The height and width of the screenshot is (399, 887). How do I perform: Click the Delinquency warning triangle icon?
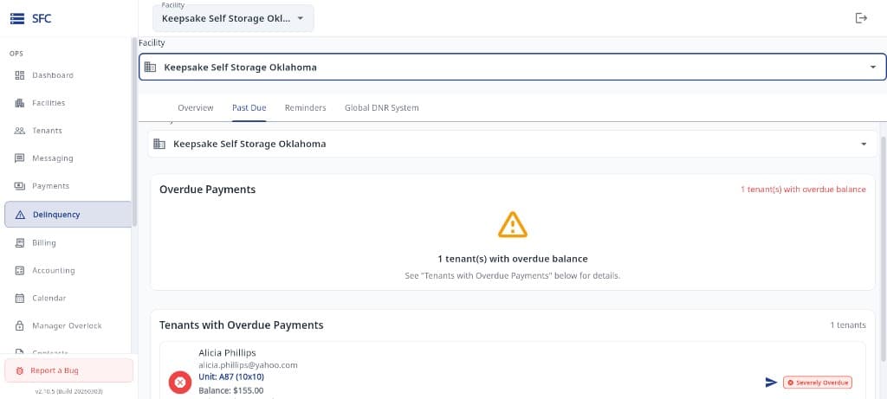[x=21, y=215]
